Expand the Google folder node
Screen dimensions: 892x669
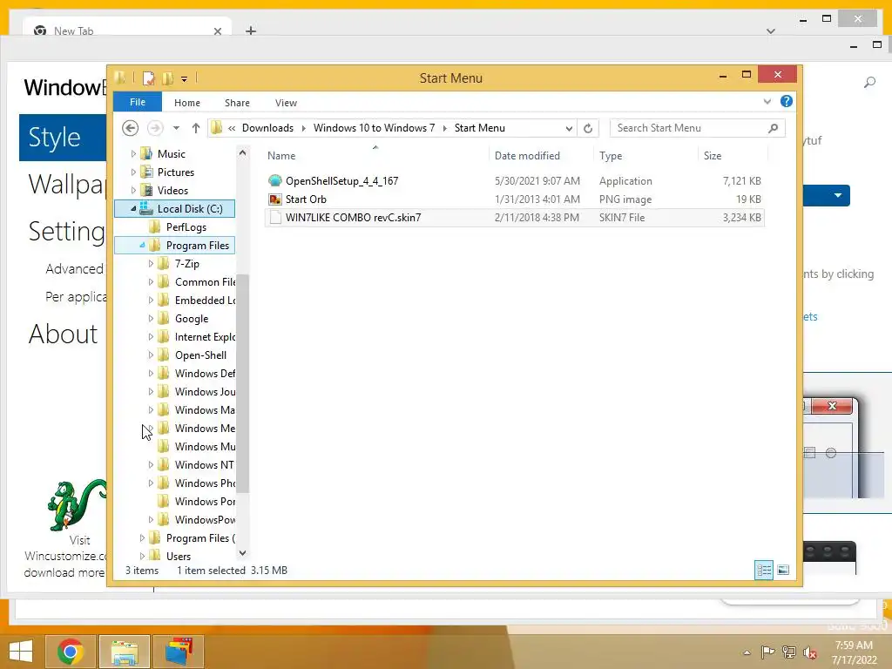[x=151, y=319]
